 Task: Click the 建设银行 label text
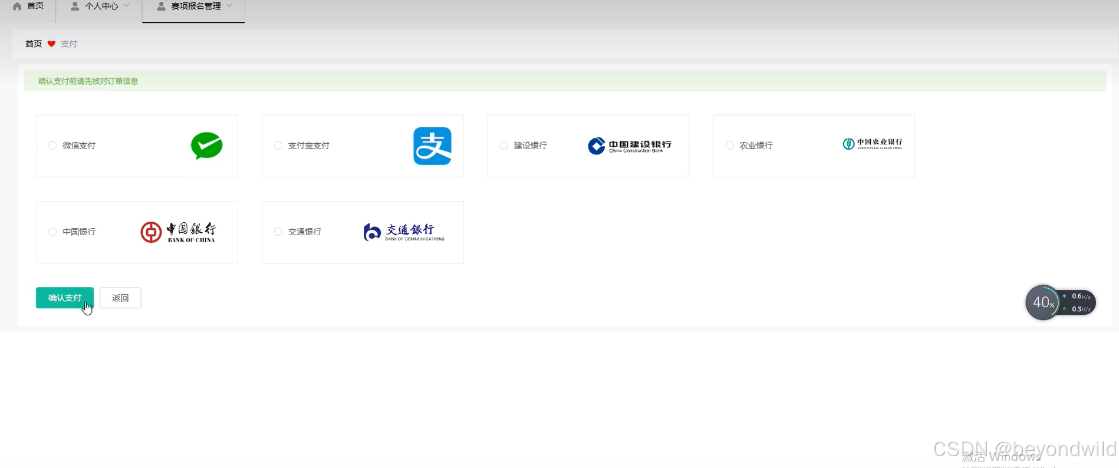pyautogui.click(x=531, y=146)
